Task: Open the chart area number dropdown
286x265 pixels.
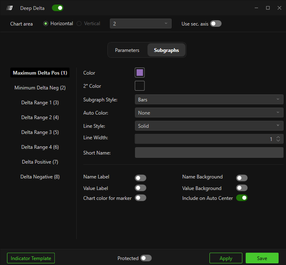Action: pyautogui.click(x=141, y=24)
